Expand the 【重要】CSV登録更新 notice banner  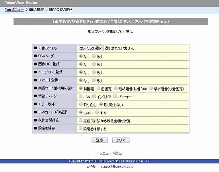click(111, 21)
